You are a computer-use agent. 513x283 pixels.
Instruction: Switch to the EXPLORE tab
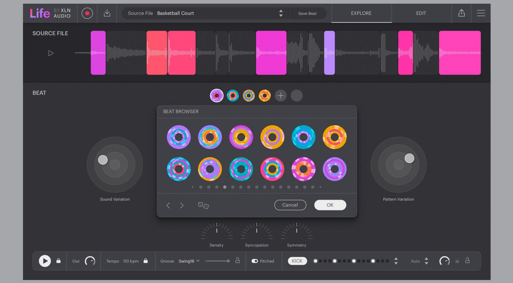(361, 13)
